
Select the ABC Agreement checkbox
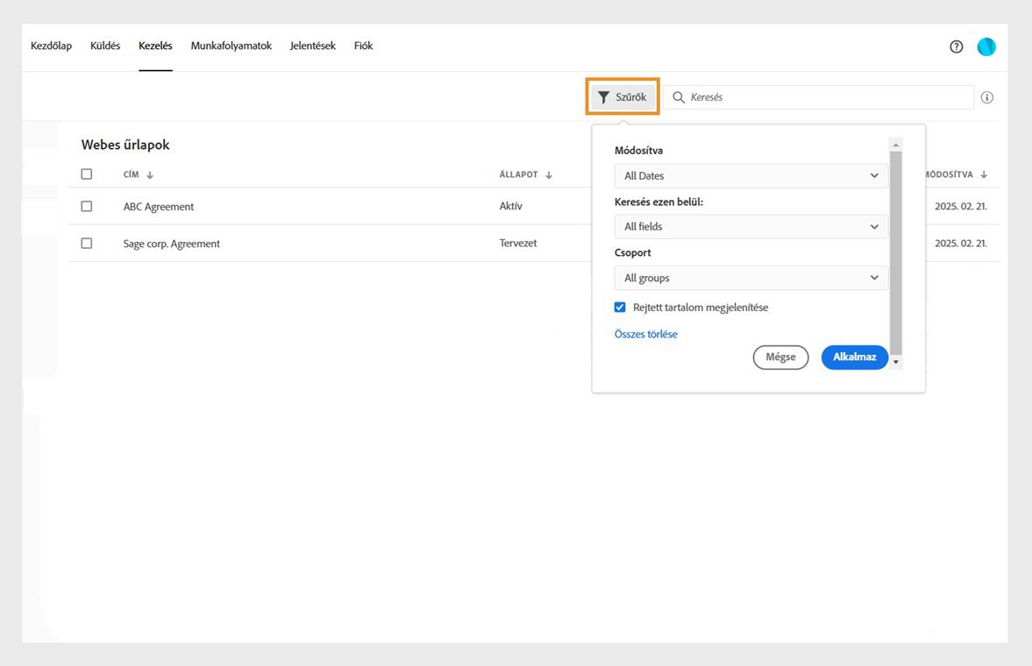pos(87,207)
